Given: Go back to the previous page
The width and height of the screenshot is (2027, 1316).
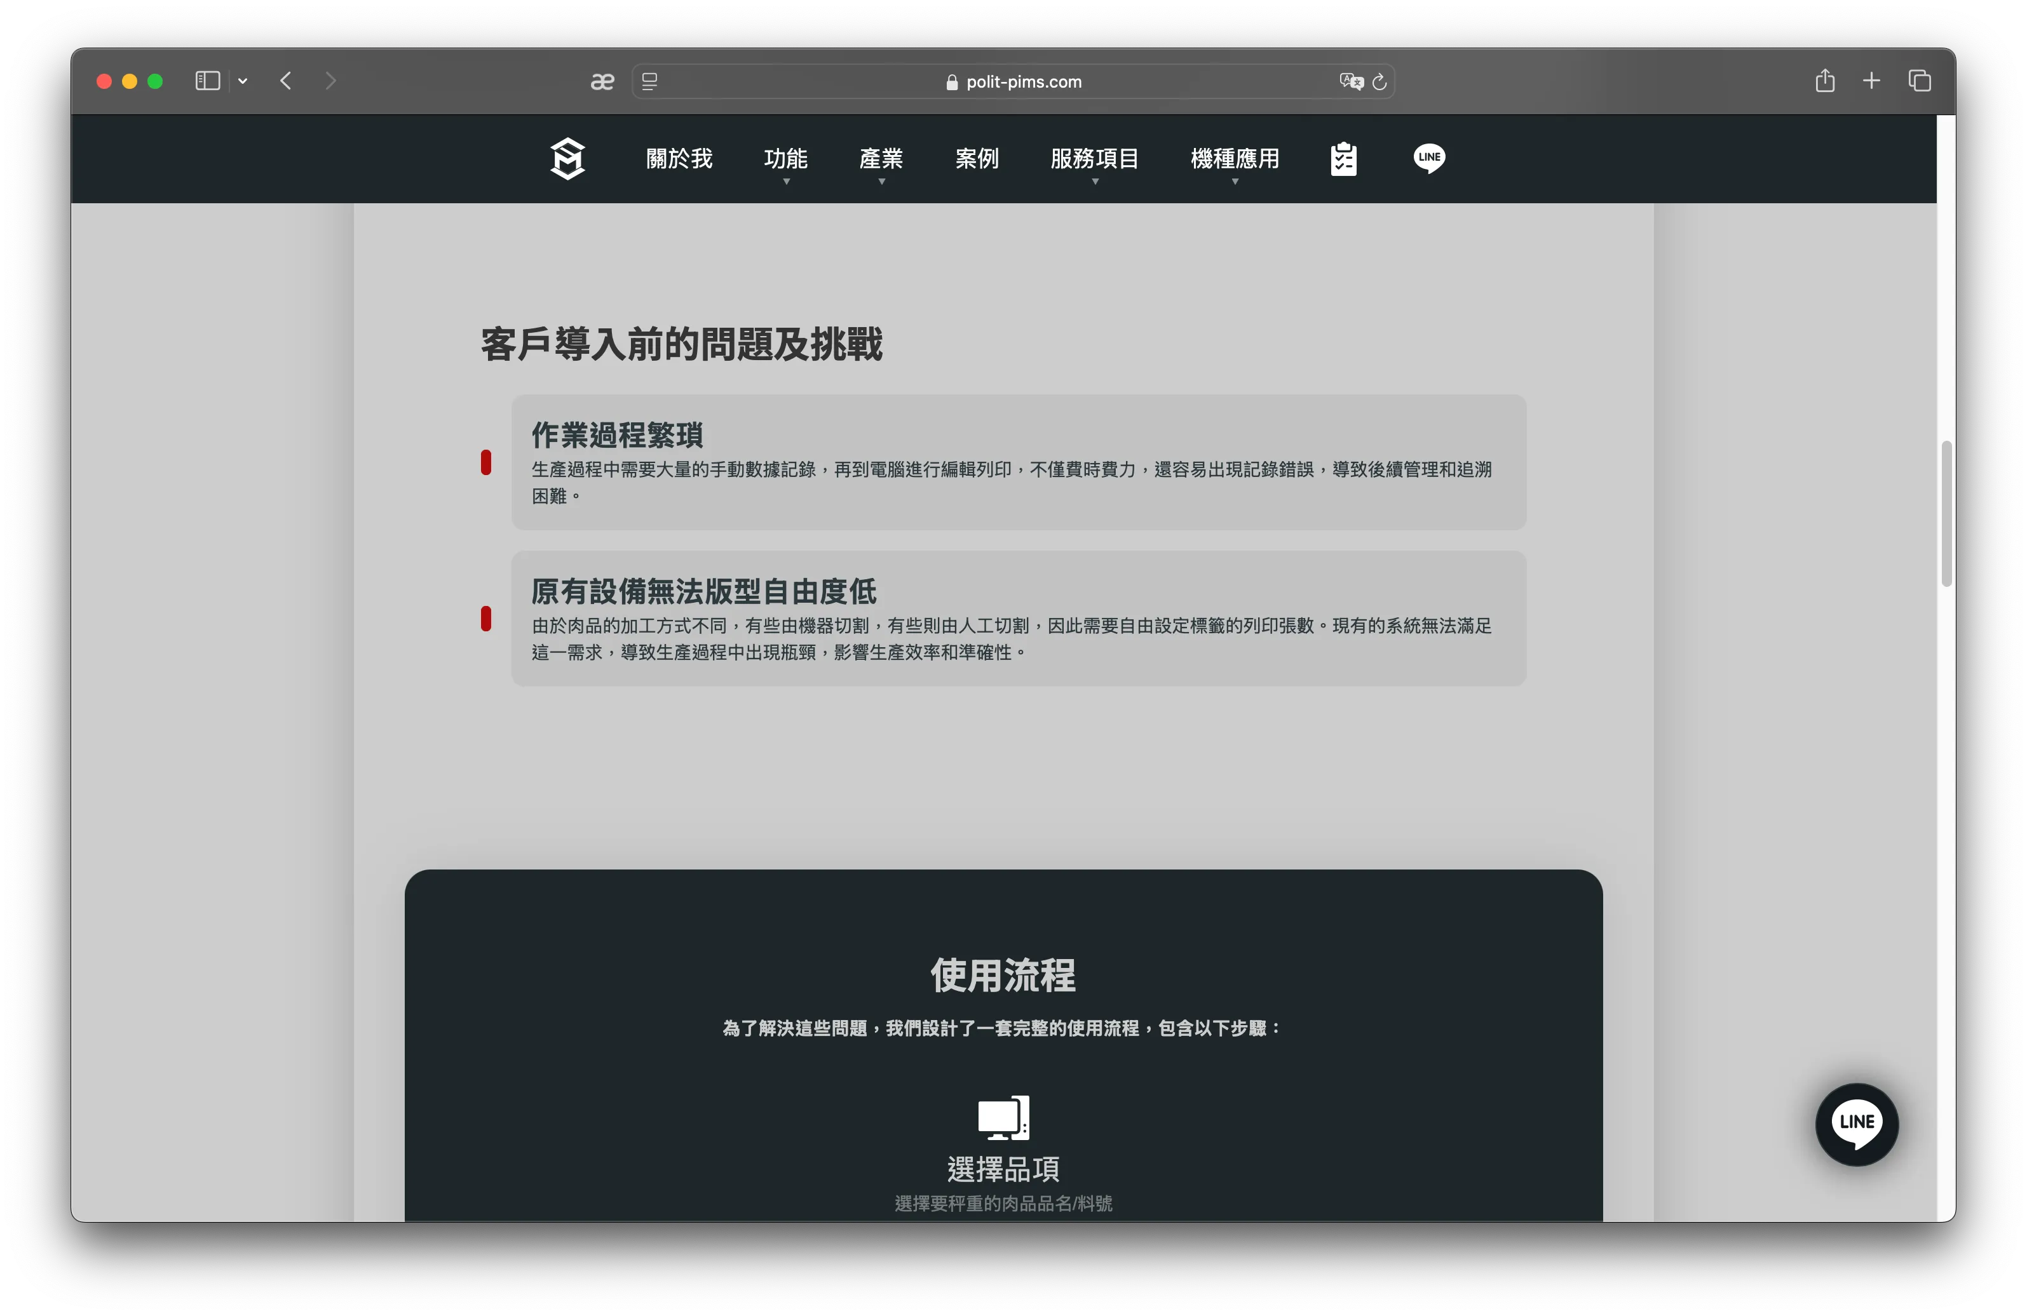Looking at the screenshot, I should pyautogui.click(x=286, y=81).
